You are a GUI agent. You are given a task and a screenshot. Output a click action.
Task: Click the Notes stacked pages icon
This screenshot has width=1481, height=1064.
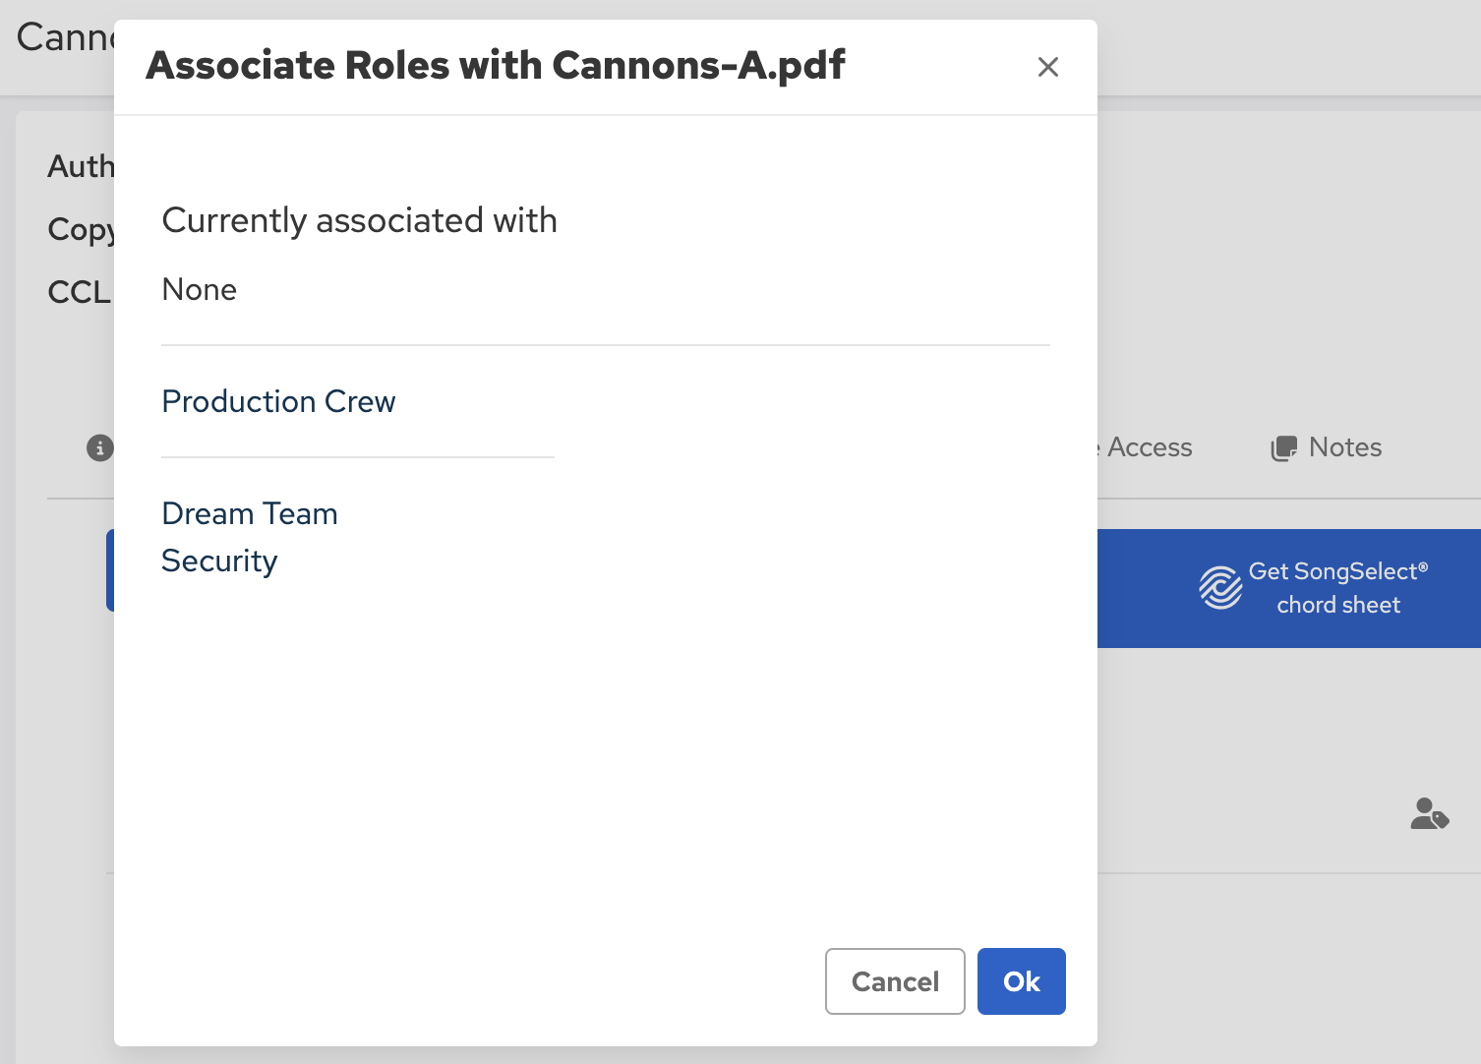click(x=1283, y=448)
